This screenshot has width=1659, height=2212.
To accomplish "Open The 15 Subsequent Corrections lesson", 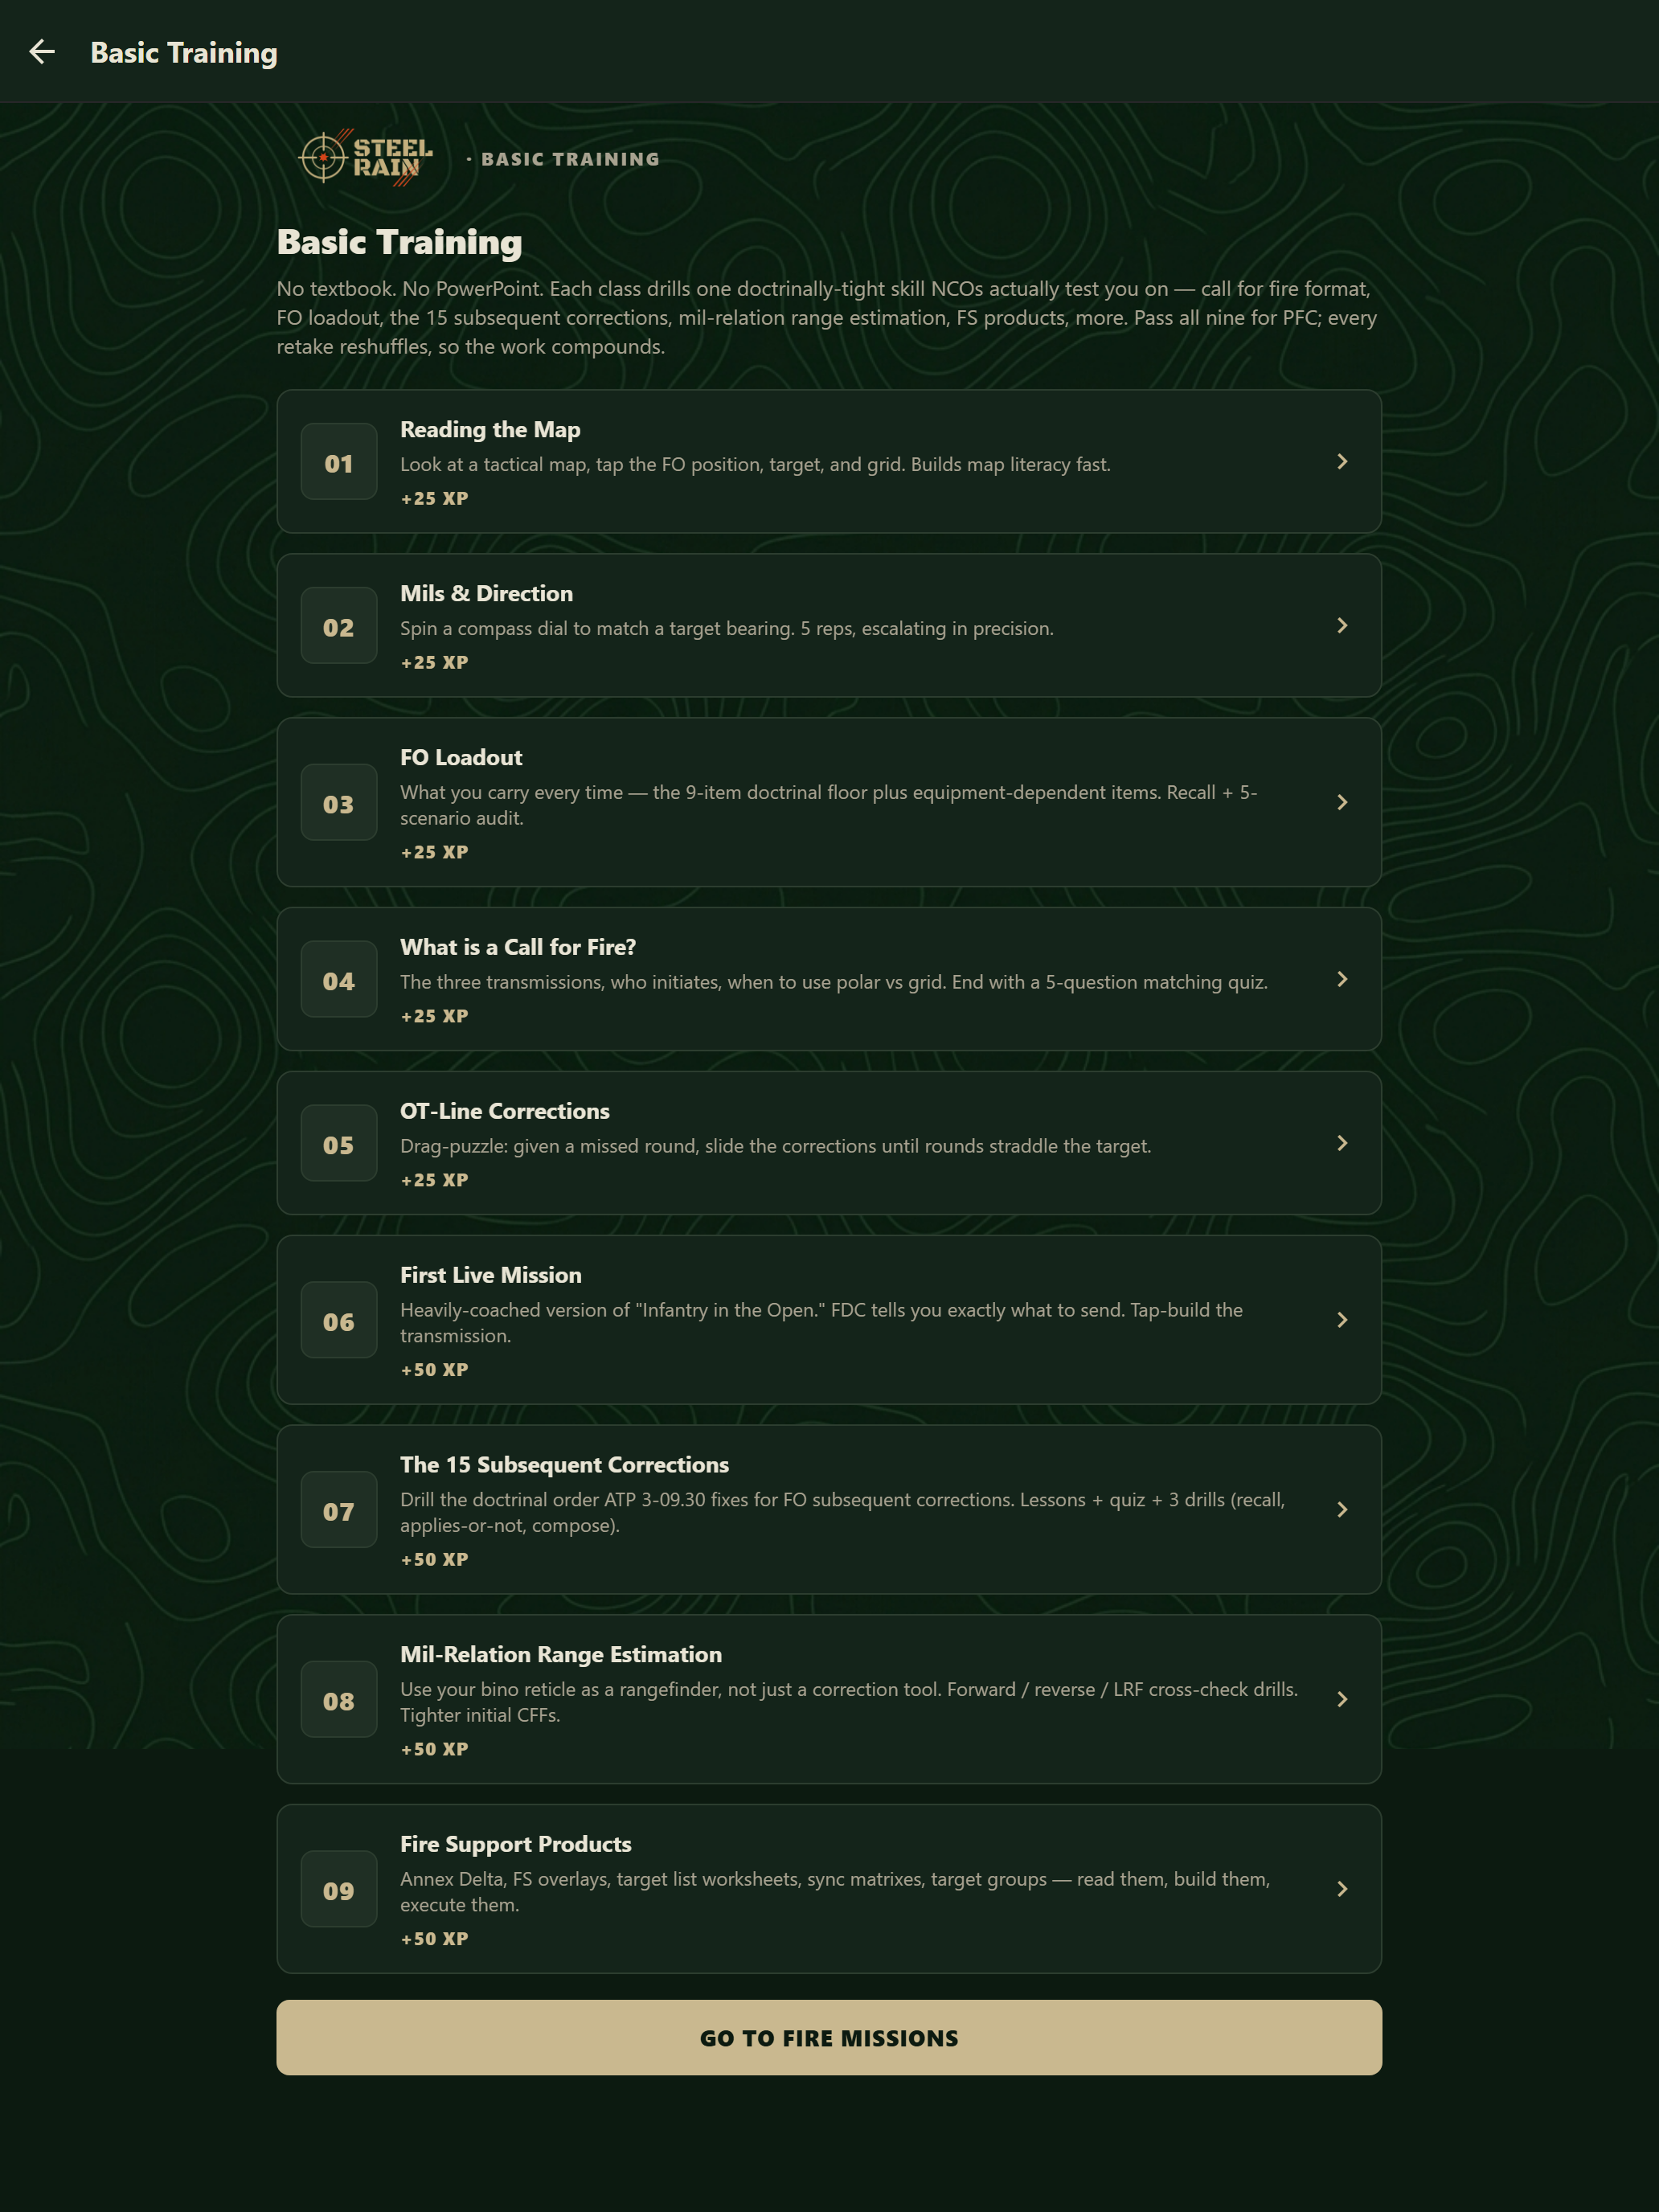I will coord(829,1510).
